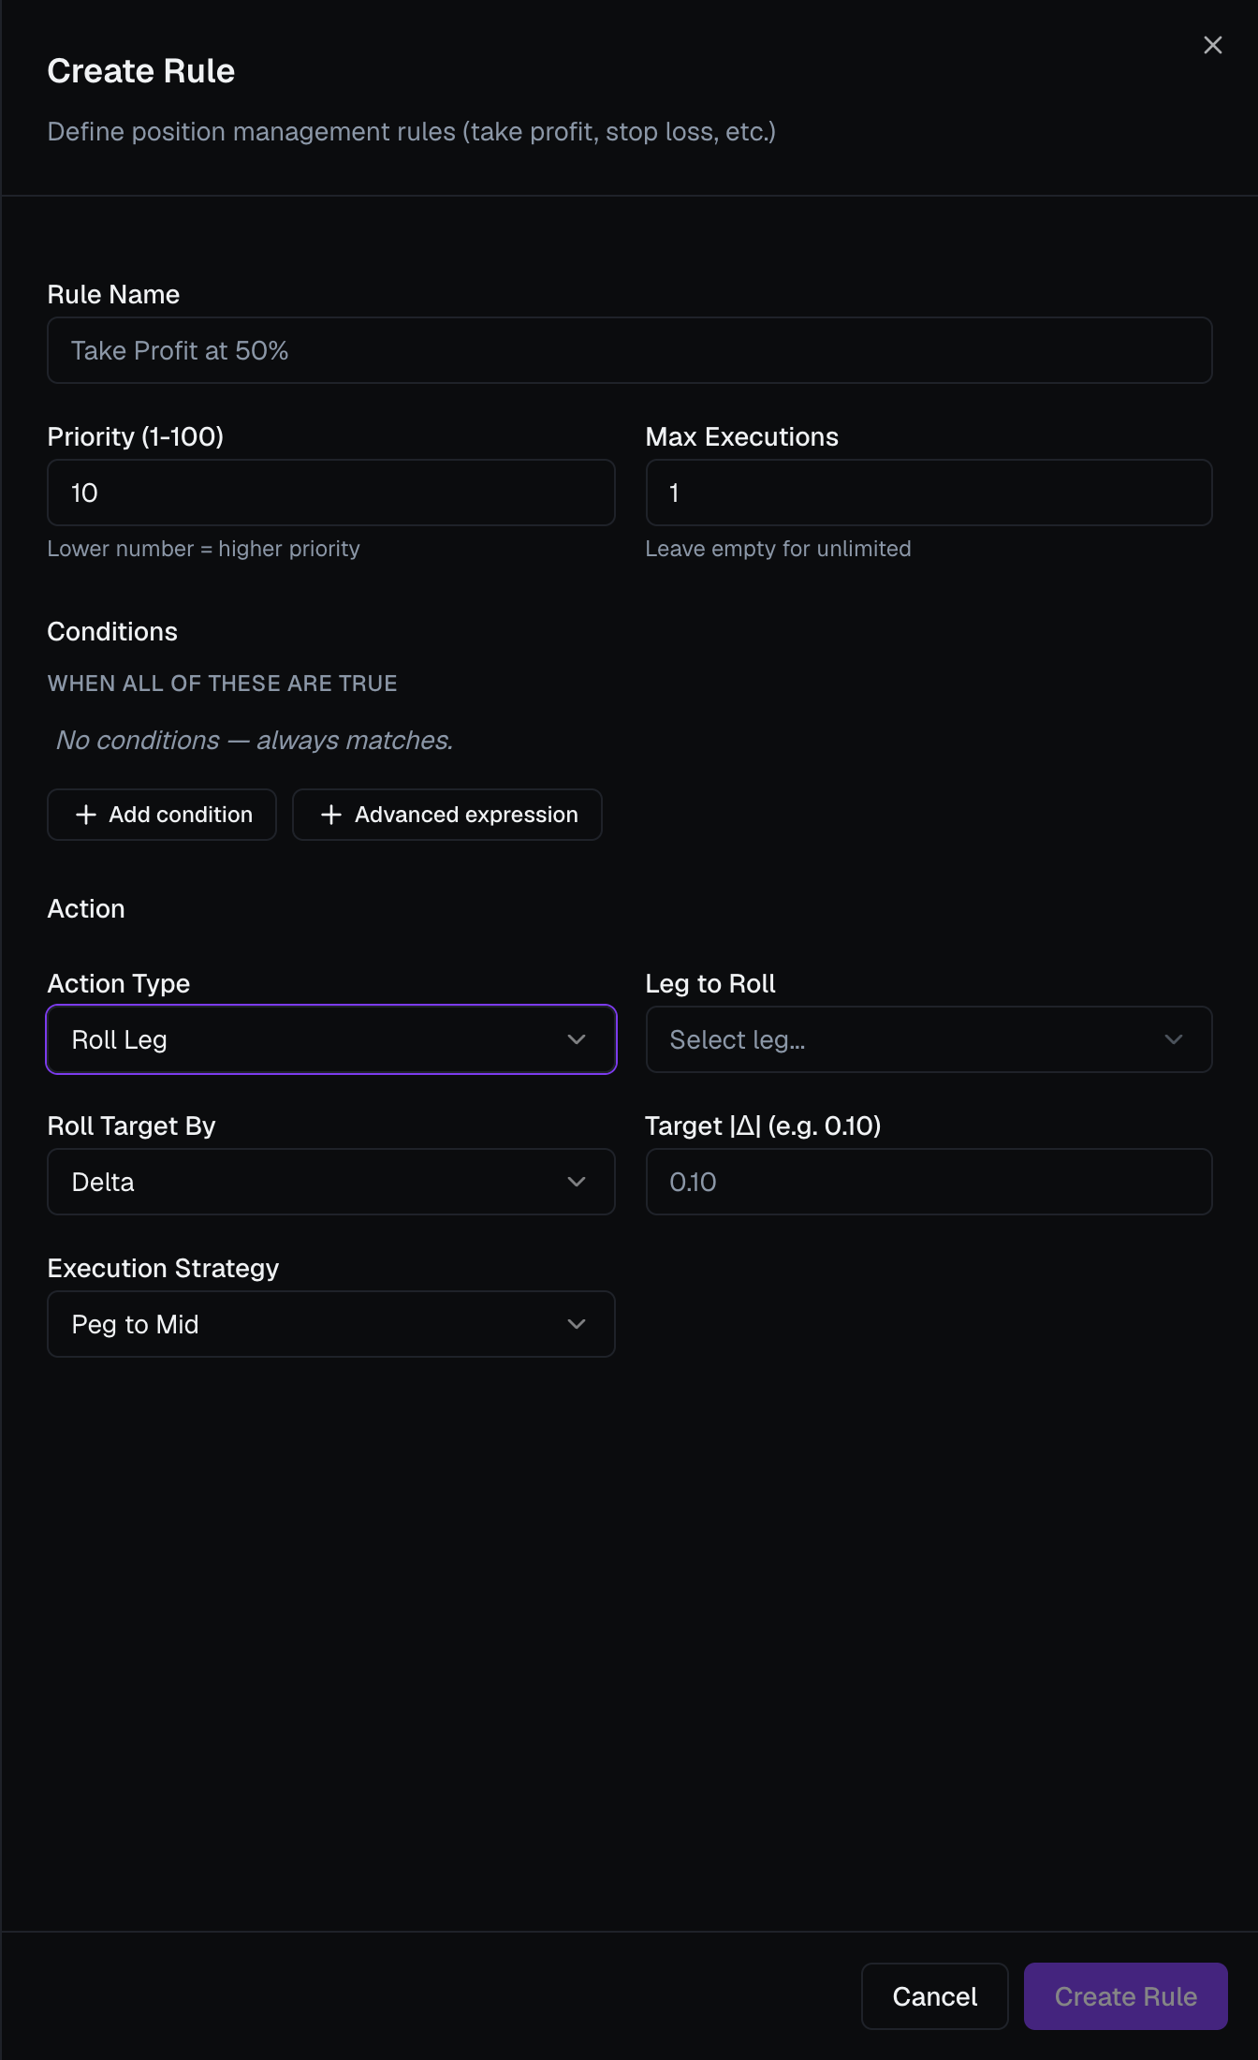Viewport: 1258px width, 2060px height.
Task: Click the Create Rule button
Action: click(1125, 1996)
